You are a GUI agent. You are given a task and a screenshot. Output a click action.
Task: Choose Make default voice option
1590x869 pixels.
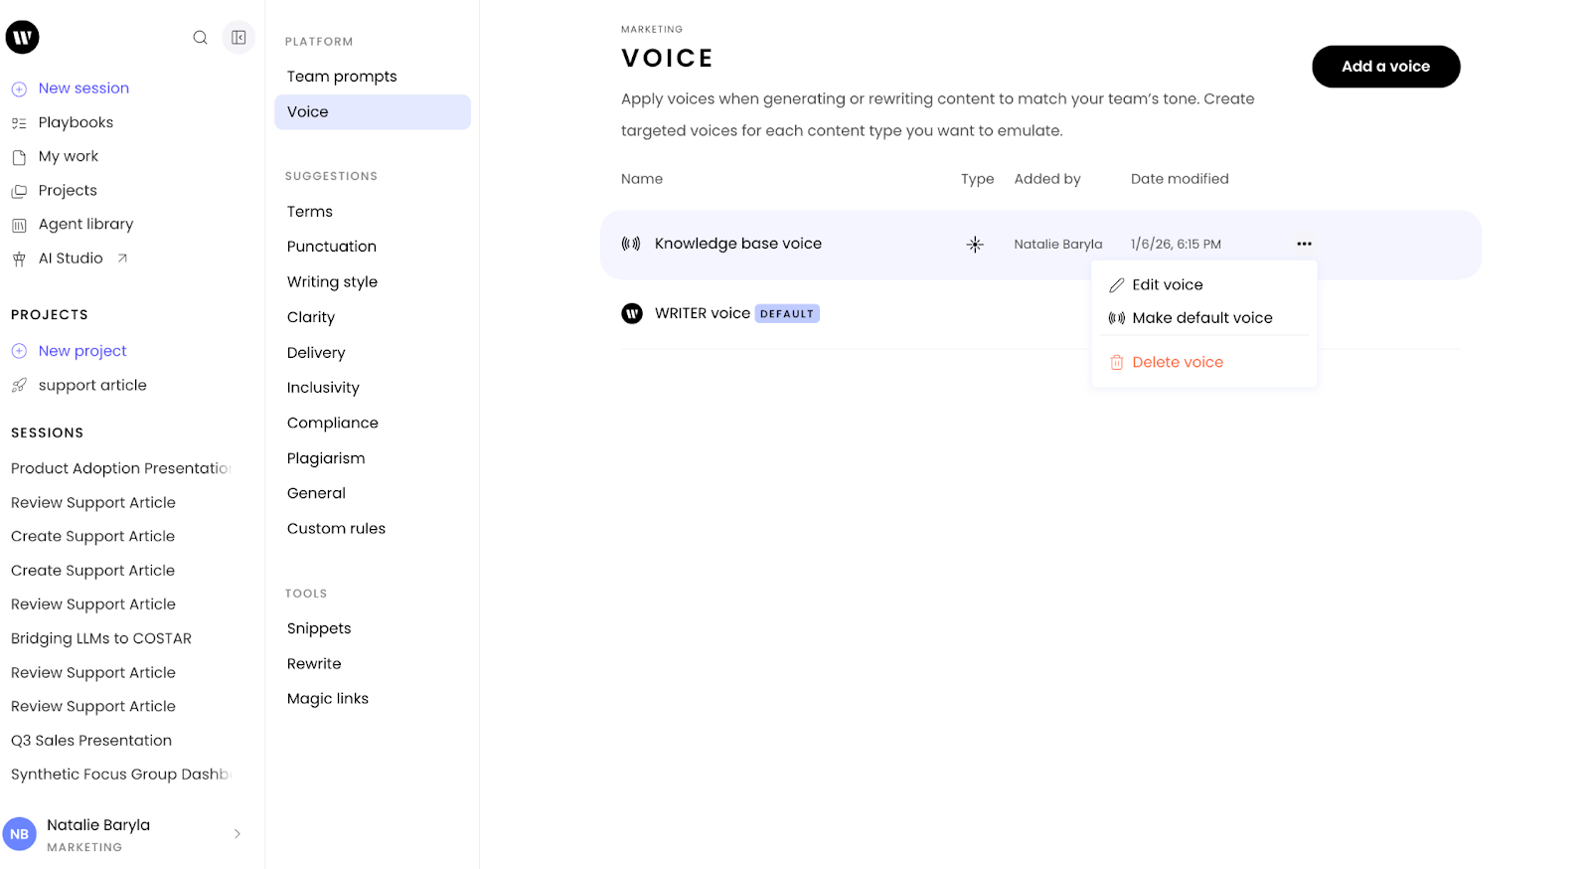(x=1201, y=318)
